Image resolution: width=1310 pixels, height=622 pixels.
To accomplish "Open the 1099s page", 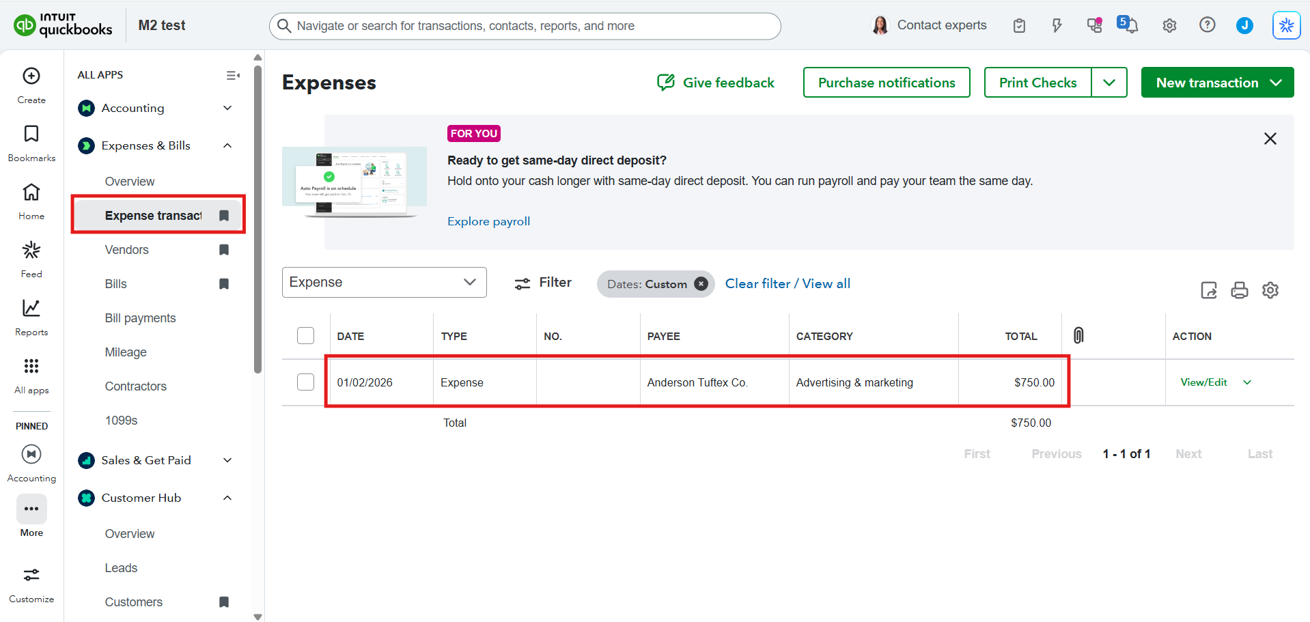I will tap(122, 421).
